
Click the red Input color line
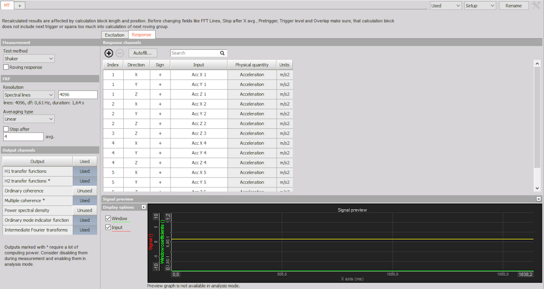click(121, 231)
